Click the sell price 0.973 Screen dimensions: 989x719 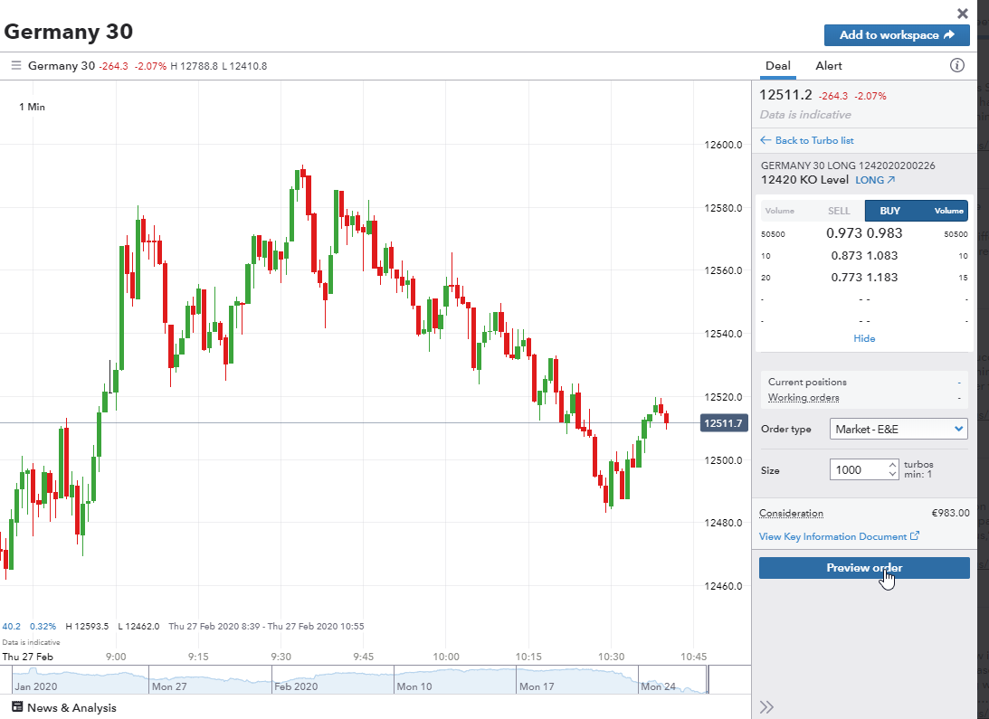tap(843, 233)
